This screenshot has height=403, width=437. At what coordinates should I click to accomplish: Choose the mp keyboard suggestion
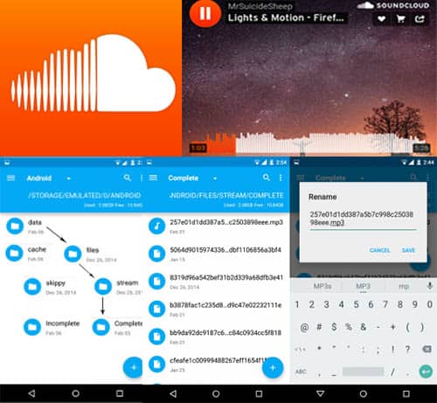[x=404, y=287]
